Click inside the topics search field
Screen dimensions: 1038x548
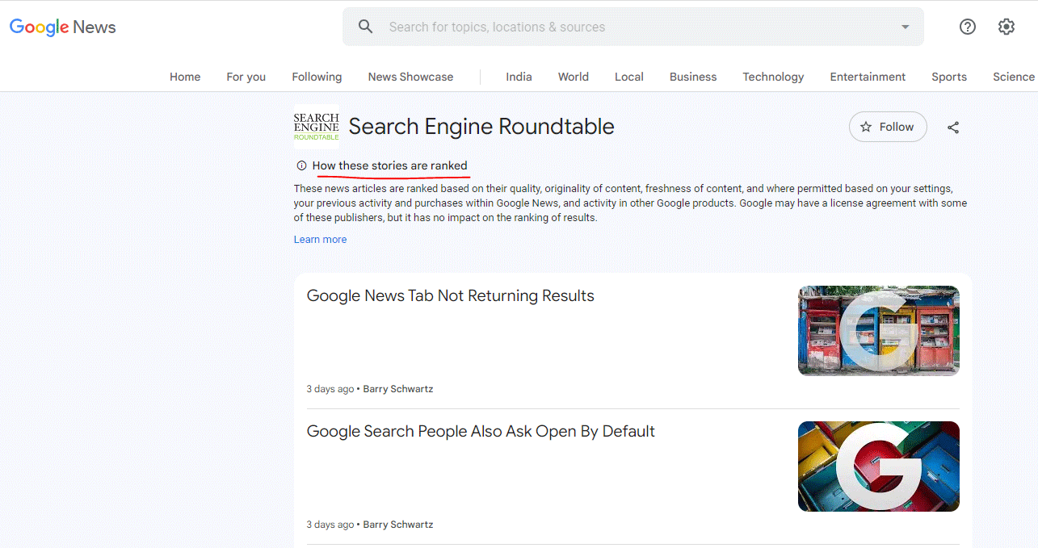click(565, 26)
